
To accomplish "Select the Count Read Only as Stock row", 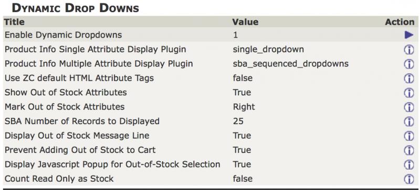I will coord(210,179).
